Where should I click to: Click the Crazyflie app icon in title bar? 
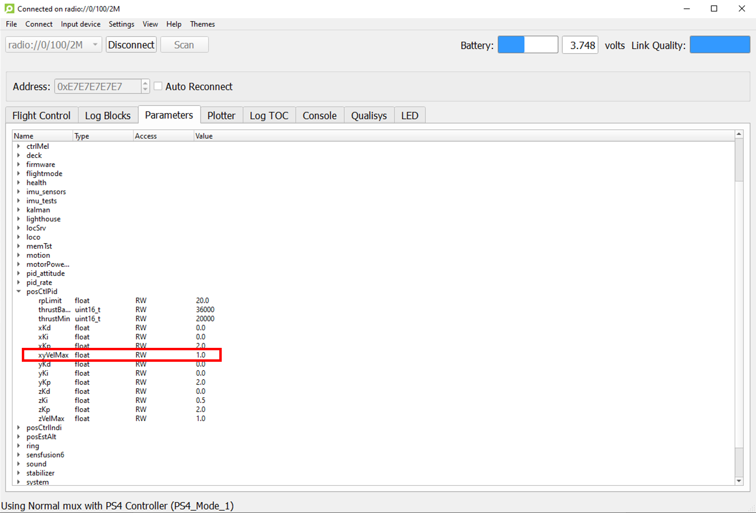tap(9, 8)
